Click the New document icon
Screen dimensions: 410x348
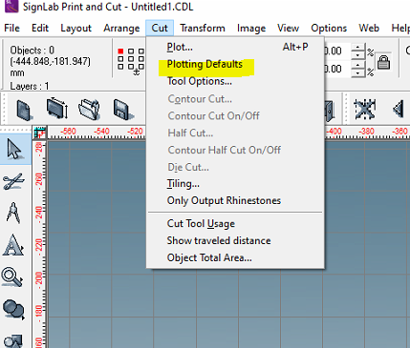tap(24, 110)
